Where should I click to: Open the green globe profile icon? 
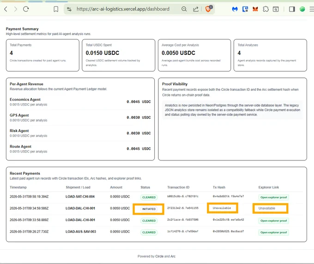[302, 9]
